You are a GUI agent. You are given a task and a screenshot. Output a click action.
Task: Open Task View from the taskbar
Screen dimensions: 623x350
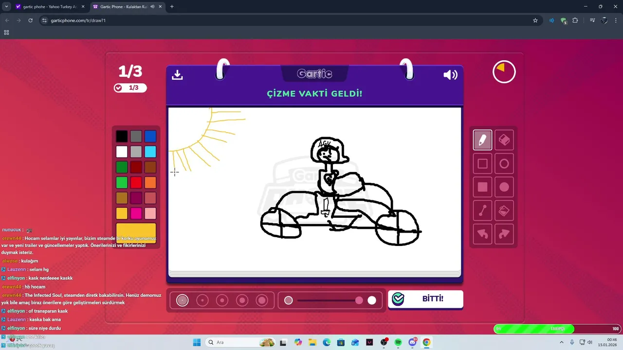pyautogui.click(x=283, y=342)
